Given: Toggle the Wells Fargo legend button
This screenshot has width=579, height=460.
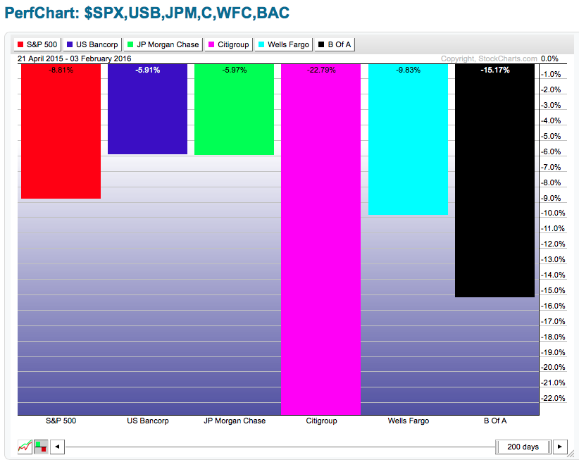Looking at the screenshot, I should [284, 44].
